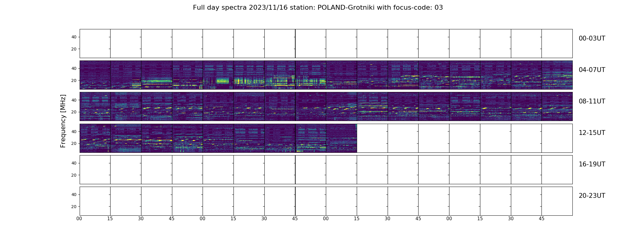Open the 05:30–05:45 UT spectrogram panel
636x242 pixels.
280,75
